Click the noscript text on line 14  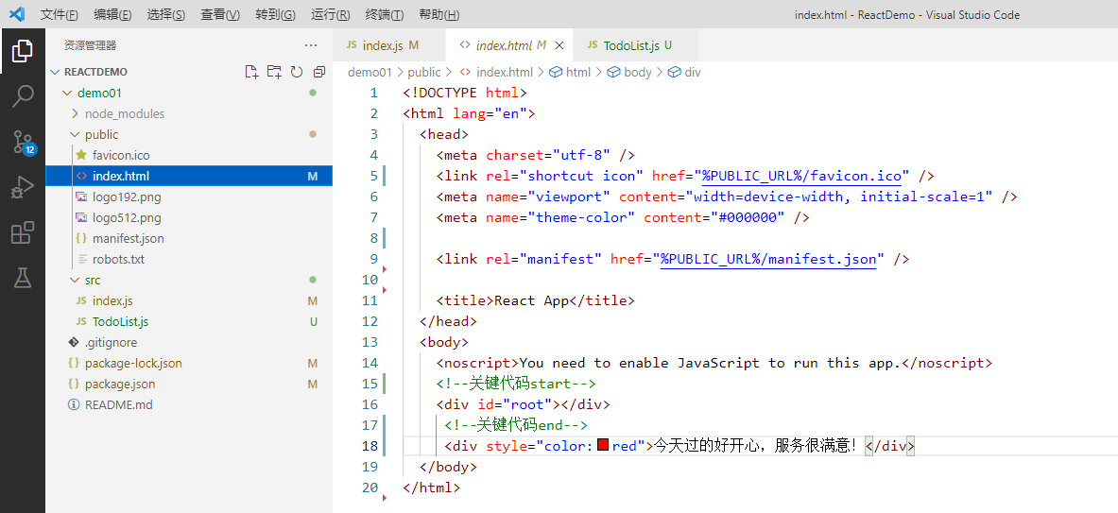point(710,364)
